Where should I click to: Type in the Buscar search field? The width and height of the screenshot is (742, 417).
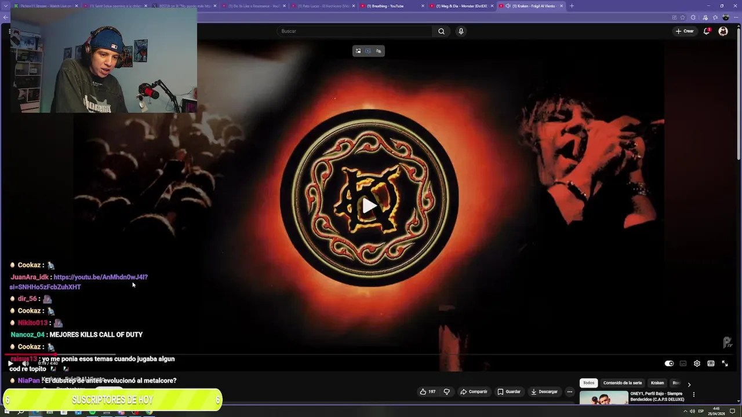point(354,31)
